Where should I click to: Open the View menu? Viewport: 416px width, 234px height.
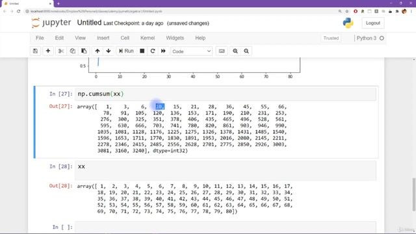coord(80,38)
